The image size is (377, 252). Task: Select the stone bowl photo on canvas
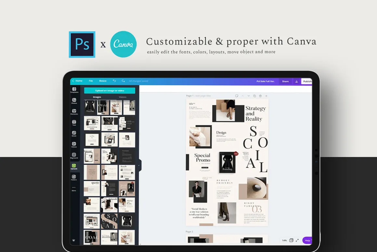click(x=256, y=188)
